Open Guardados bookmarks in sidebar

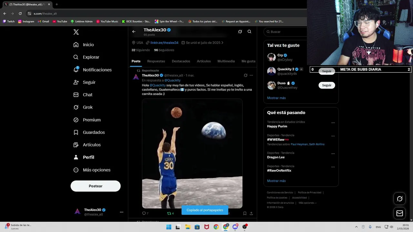[x=89, y=132]
